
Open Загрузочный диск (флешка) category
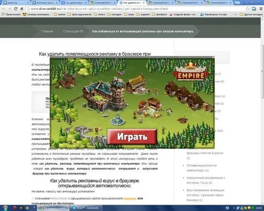(206, 180)
